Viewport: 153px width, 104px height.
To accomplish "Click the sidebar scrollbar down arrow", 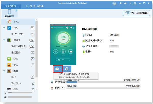I will tap(36, 89).
